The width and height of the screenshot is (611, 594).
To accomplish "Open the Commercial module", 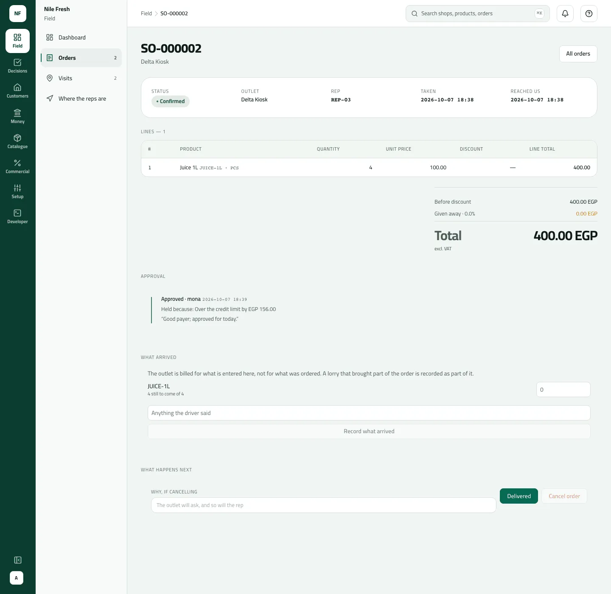I will pos(17,166).
